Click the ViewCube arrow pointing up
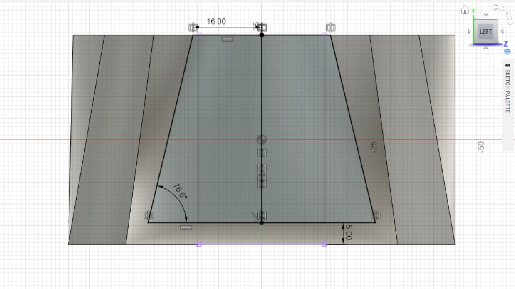The height and width of the screenshot is (289, 515). click(485, 15)
